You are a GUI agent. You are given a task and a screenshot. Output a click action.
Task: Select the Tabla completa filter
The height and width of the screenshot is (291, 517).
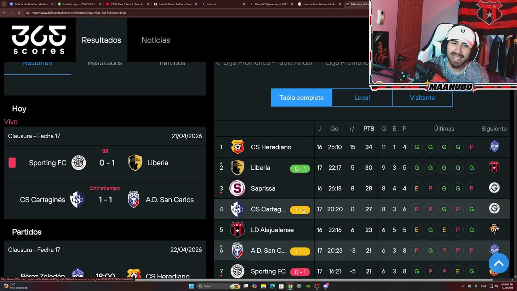(x=301, y=98)
